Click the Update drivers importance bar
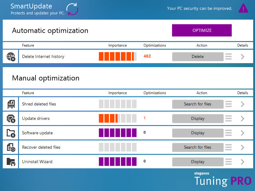 click(x=118, y=119)
